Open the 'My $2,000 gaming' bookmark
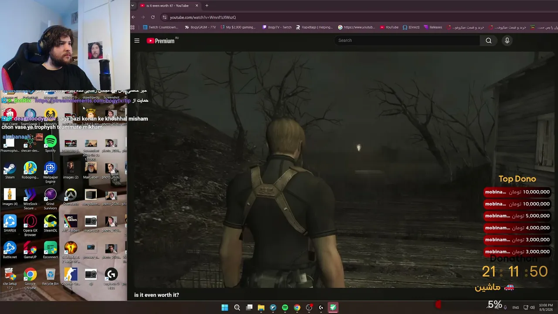This screenshot has width=558, height=314. pos(238,27)
